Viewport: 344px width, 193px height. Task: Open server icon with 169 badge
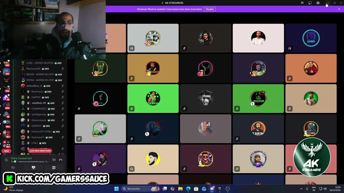point(6,63)
